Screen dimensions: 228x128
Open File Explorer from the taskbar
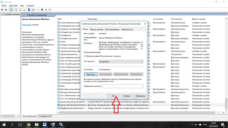tap(37, 124)
